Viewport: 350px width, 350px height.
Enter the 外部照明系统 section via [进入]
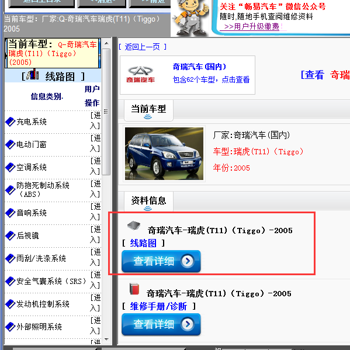95,326
